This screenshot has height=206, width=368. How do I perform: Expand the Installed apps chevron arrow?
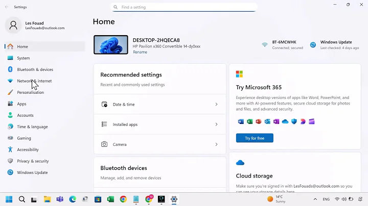216,124
